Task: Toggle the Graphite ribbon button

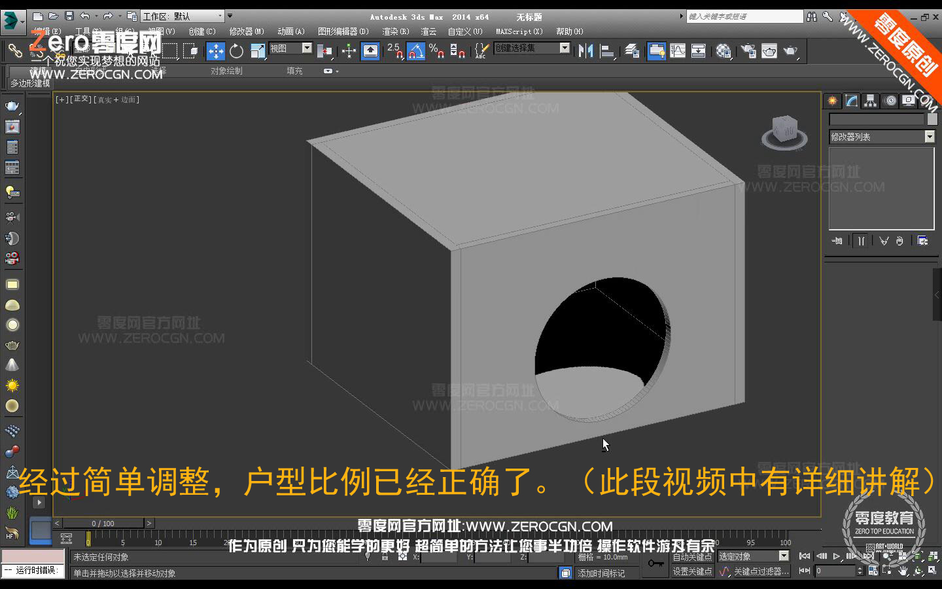Action: click(656, 50)
